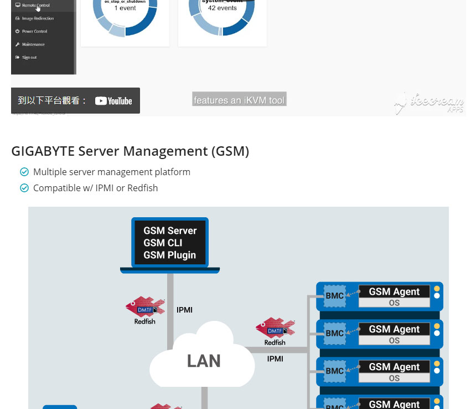Click 'Compatible w/ IPMI or Redfish' text
476x409 pixels.
pyautogui.click(x=96, y=188)
